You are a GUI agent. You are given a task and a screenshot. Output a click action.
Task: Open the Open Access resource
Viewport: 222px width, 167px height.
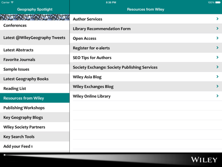(146, 38)
